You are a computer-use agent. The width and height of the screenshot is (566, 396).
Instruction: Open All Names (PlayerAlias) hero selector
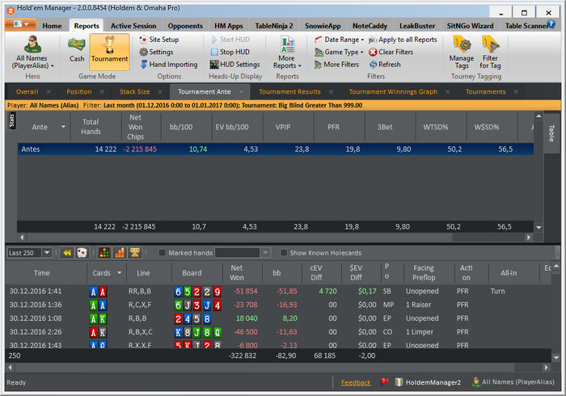click(x=32, y=53)
